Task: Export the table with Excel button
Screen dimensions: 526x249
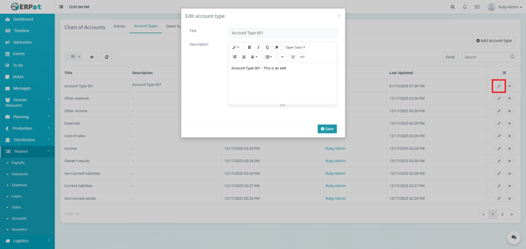Action: click(x=450, y=57)
